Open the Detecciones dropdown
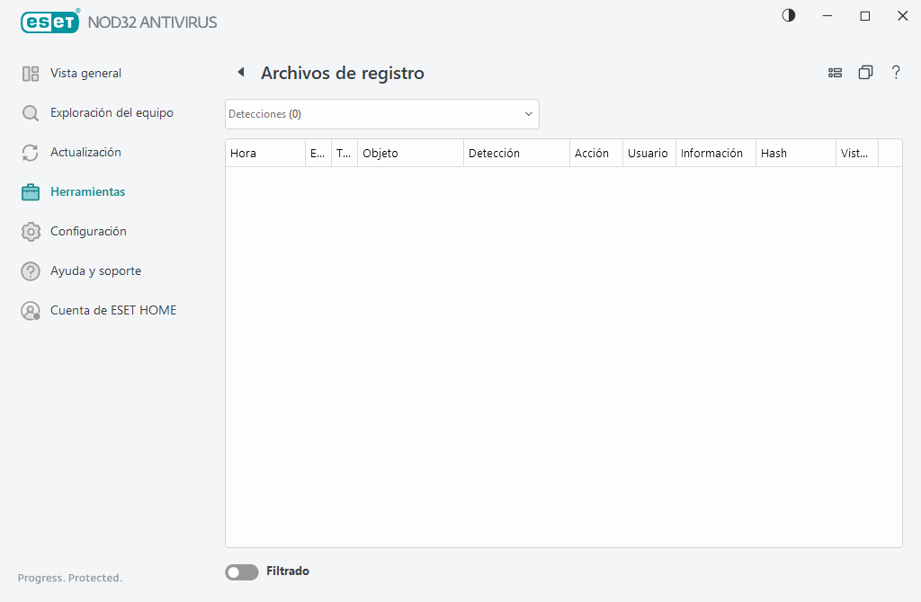This screenshot has width=921, height=602. (381, 114)
